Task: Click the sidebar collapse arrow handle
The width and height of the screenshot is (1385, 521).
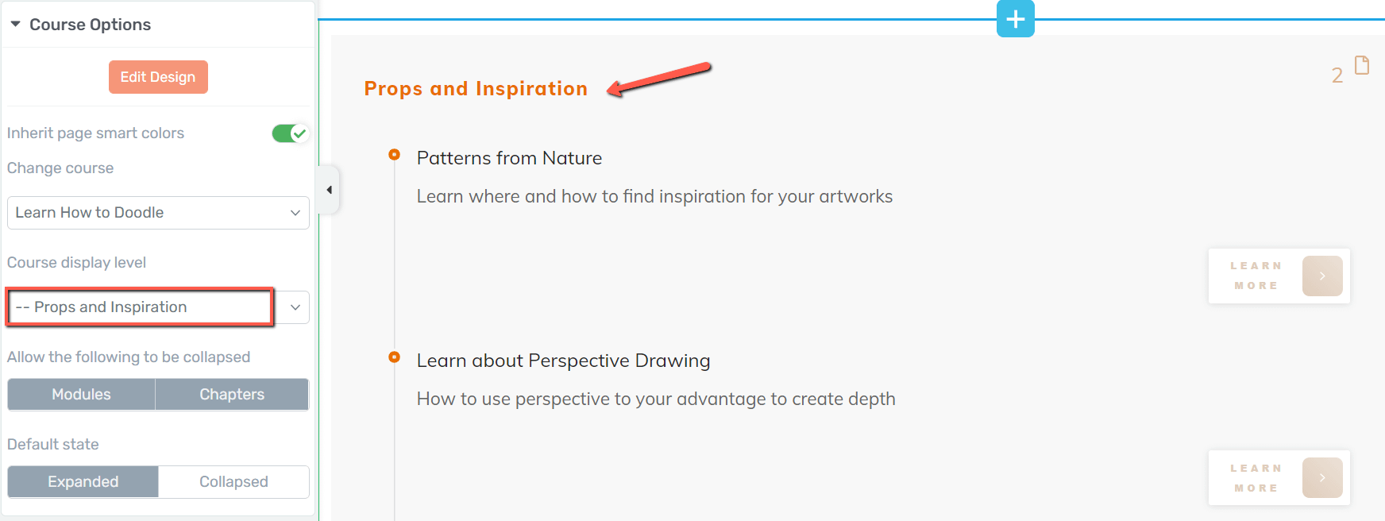Action: point(329,190)
